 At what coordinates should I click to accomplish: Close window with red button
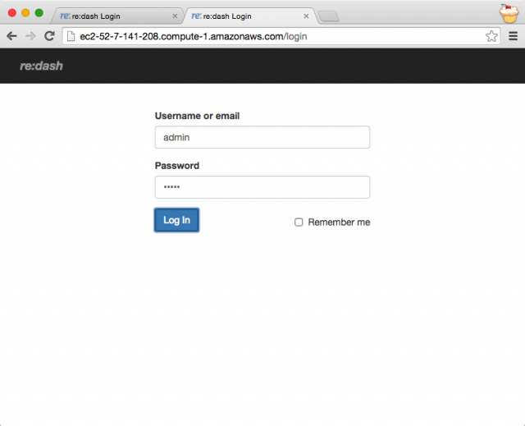coord(12,13)
